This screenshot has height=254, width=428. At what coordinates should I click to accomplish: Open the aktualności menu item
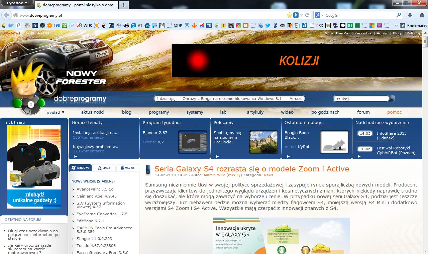[93, 112]
